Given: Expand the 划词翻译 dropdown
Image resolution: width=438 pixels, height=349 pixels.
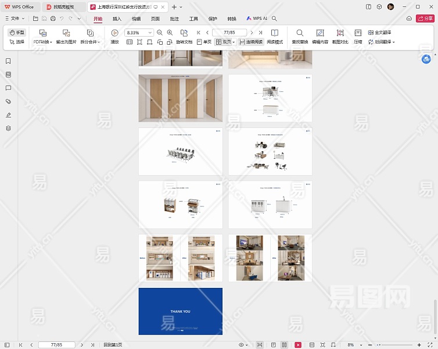Looking at the screenshot, I should click(394, 42).
